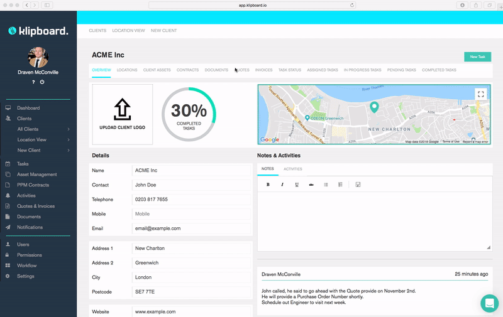Switch to the Client Assets tab
503x317 pixels.
tap(157, 70)
